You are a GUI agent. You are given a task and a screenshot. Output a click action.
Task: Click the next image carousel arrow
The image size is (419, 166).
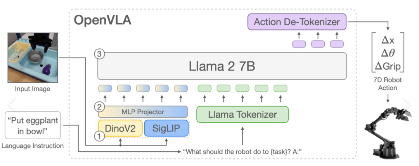[407, 103]
